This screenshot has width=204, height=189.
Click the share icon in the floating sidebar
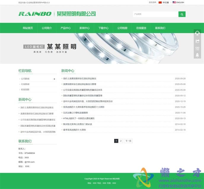[x=197, y=41]
